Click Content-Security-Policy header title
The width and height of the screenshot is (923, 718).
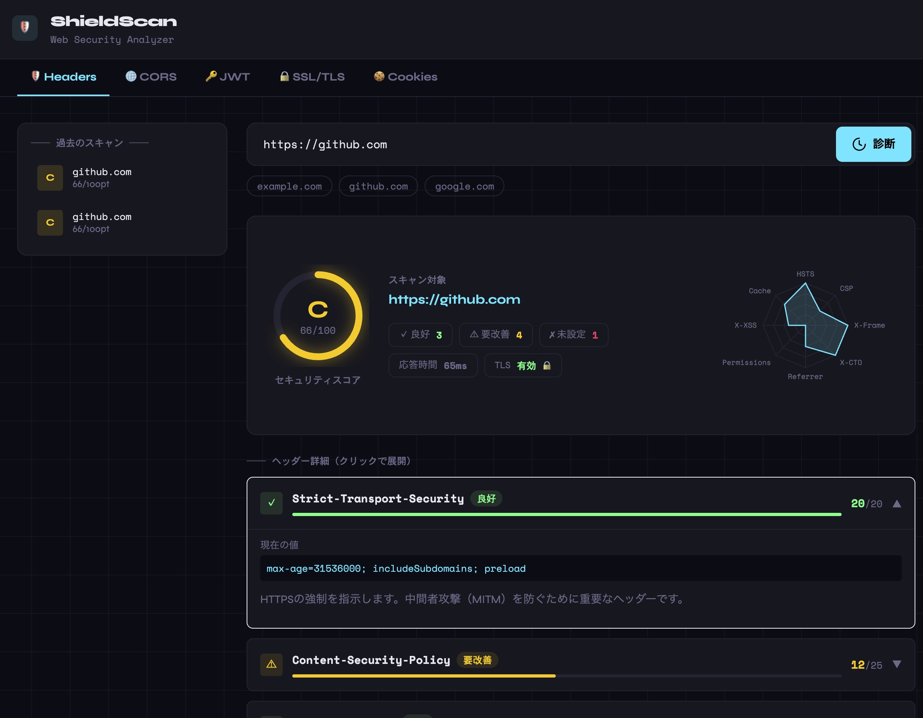click(x=371, y=660)
